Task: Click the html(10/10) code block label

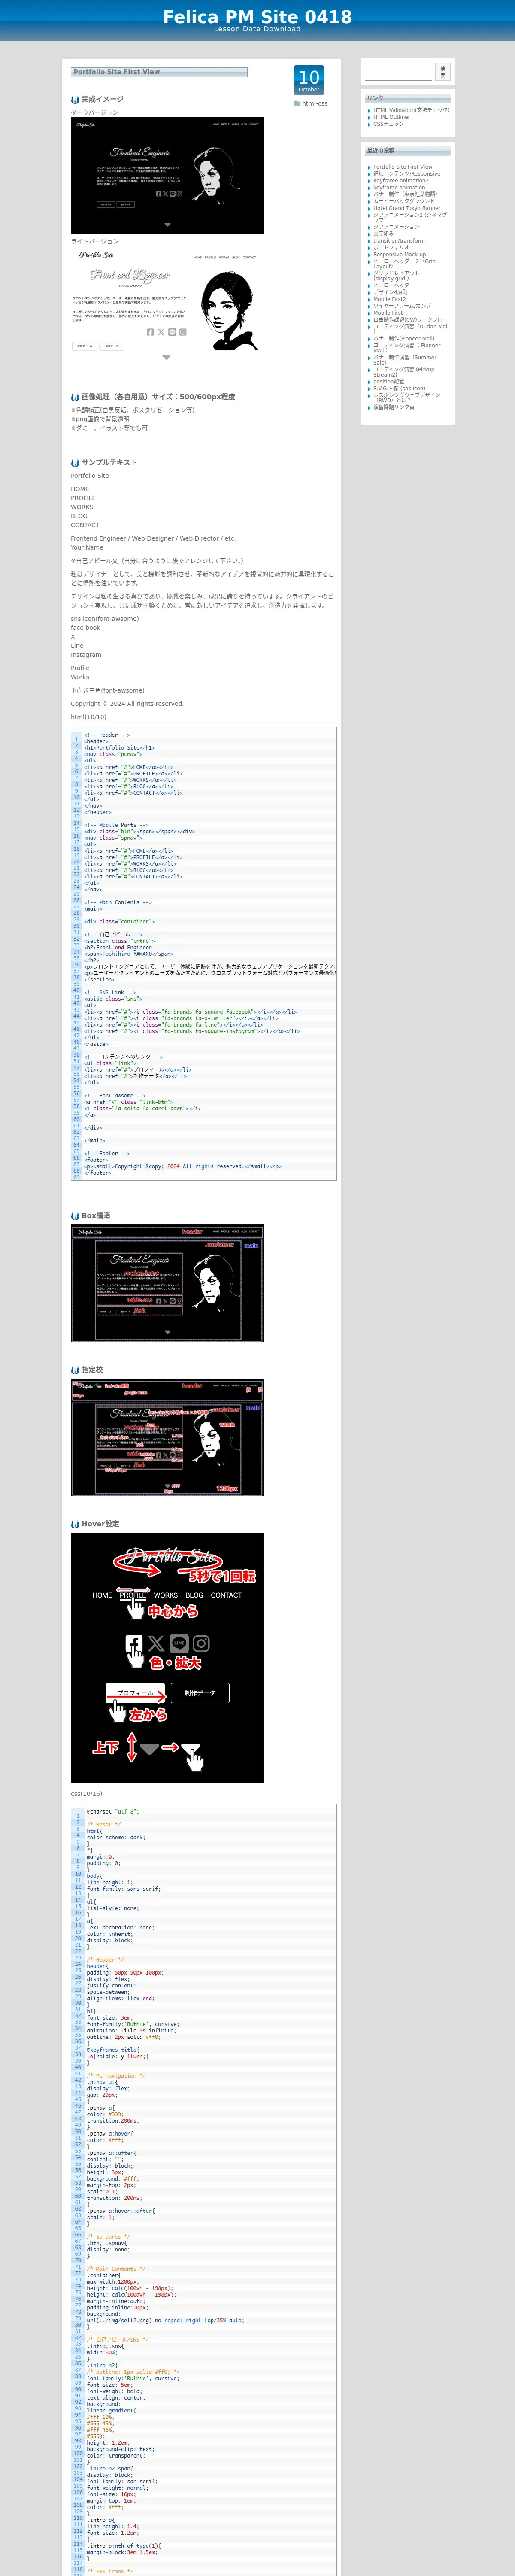Action: (x=88, y=717)
